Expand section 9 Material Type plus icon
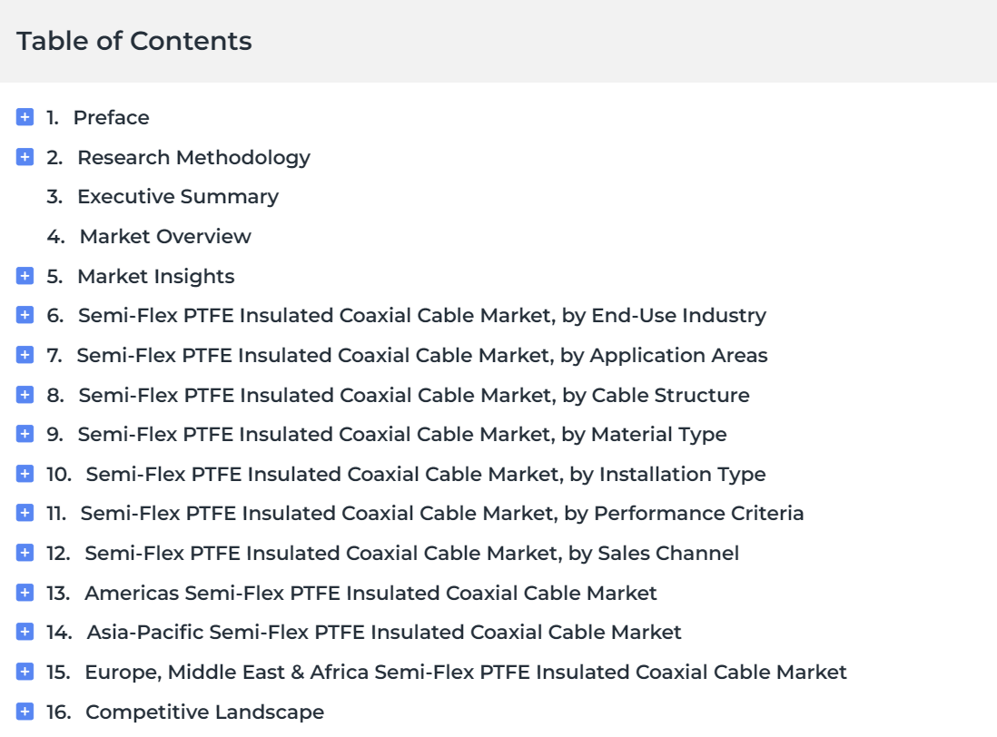This screenshot has height=737, width=997. coord(25,433)
